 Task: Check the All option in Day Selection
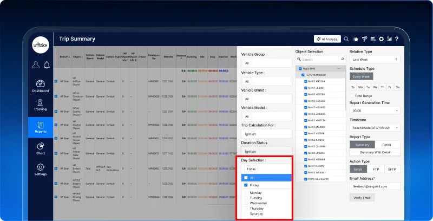coord(246,178)
